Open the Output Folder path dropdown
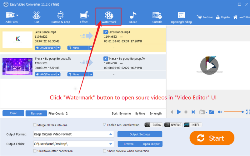Viewport: 250px width, 156px height. (x=111, y=144)
